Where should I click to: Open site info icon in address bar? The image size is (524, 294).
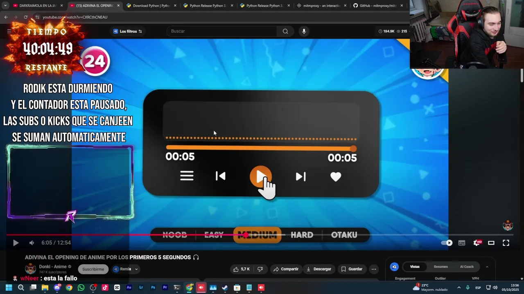click(37, 17)
